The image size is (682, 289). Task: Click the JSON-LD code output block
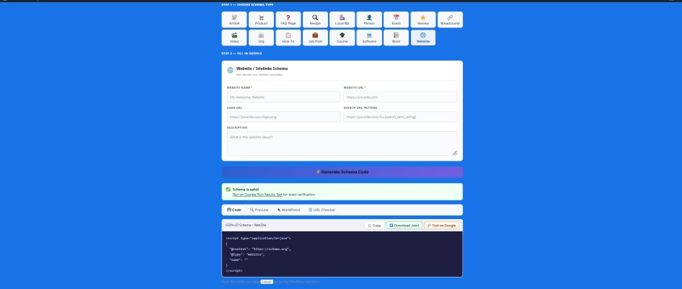tap(342, 254)
